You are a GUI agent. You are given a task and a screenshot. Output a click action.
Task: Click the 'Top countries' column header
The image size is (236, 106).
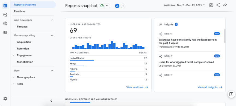79,53
